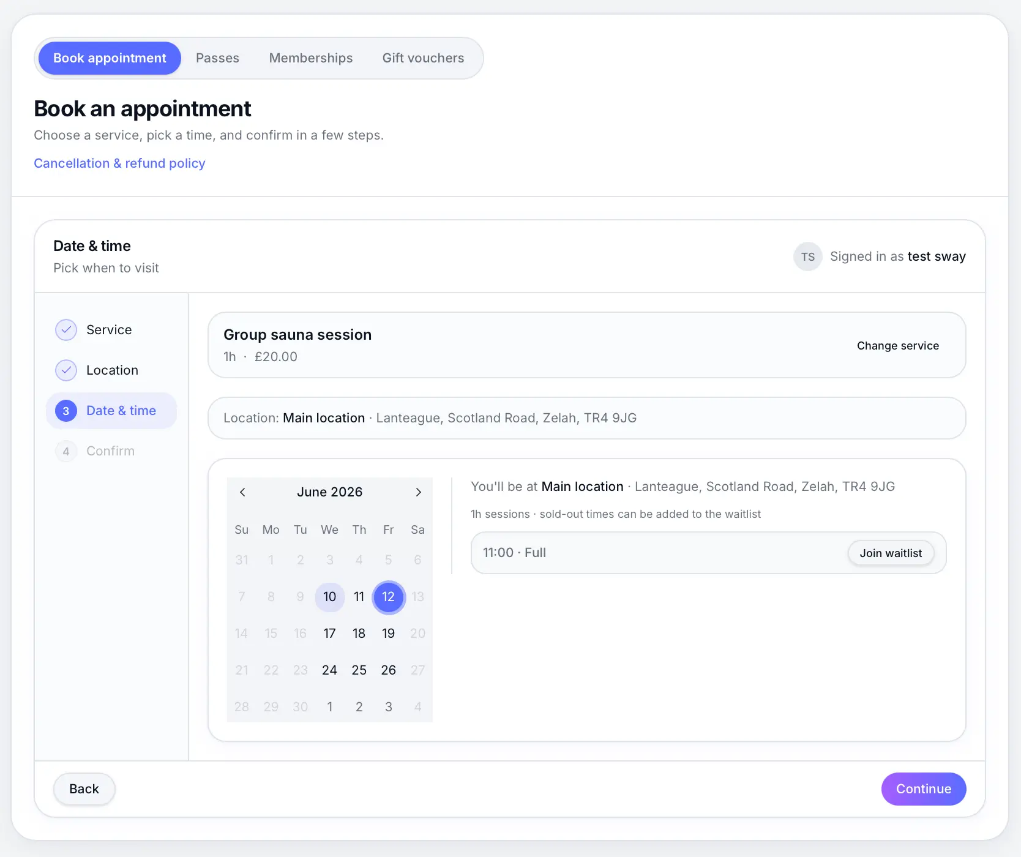Select July 2 in last calendar row
The width and height of the screenshot is (1021, 857).
(x=359, y=707)
